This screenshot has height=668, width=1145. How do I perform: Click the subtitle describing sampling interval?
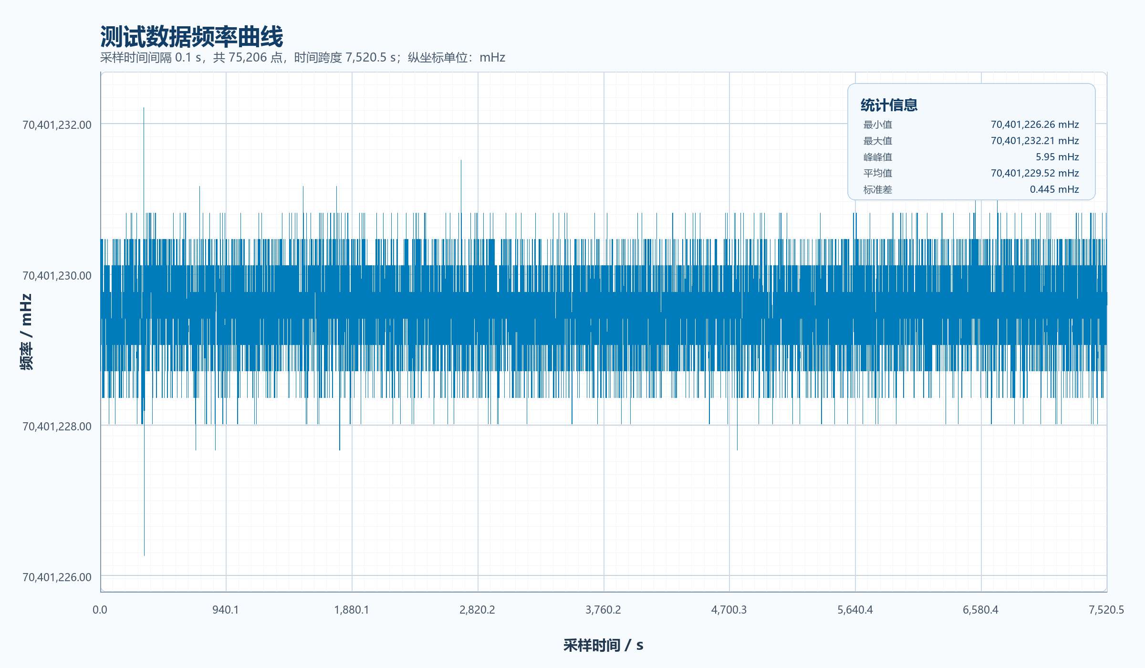[x=302, y=58]
